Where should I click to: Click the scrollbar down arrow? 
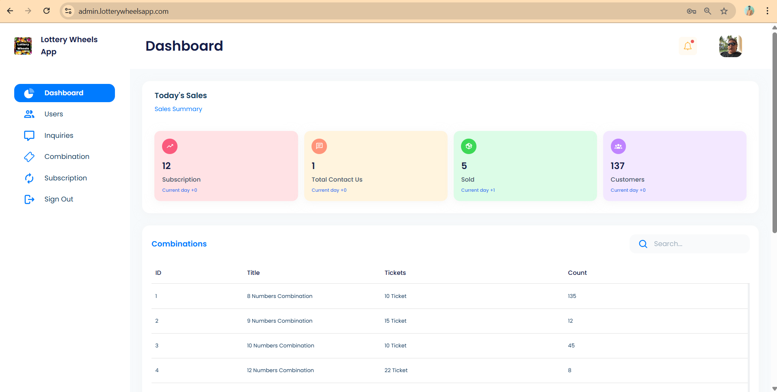pos(774,389)
